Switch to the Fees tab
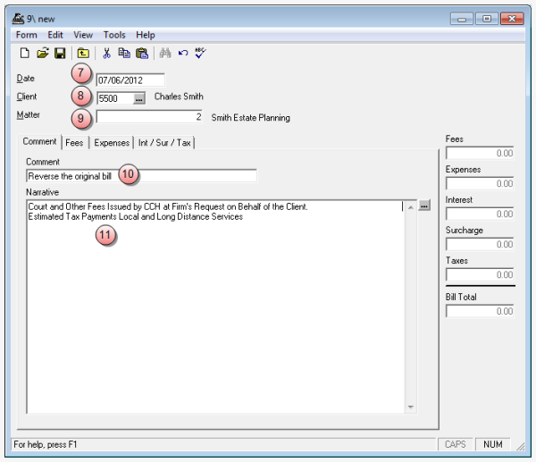536x462 pixels. pos(74,142)
